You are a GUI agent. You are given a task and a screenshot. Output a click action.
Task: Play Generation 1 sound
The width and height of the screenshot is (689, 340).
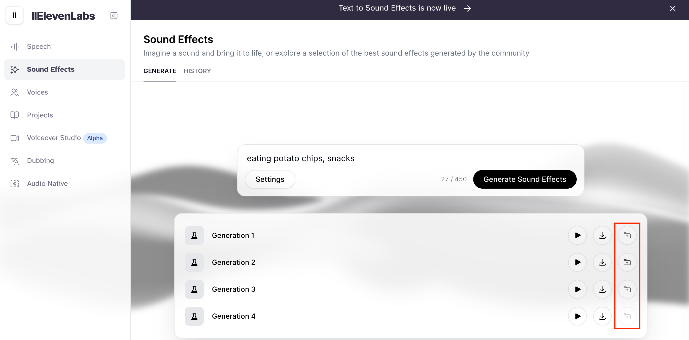[577, 235]
